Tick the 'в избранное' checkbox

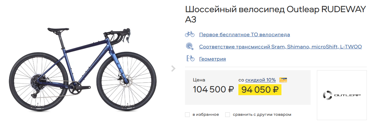188,115
